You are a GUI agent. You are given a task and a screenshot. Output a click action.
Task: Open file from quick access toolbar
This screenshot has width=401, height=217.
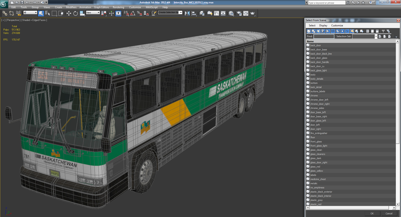coord(17,2)
